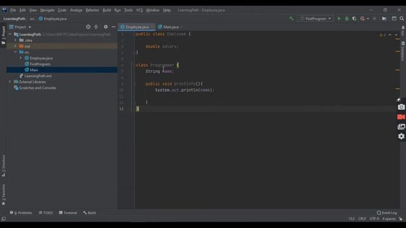The height and width of the screenshot is (228, 406).
Task: Toggle the TODO tool window button
Action: tap(46, 213)
